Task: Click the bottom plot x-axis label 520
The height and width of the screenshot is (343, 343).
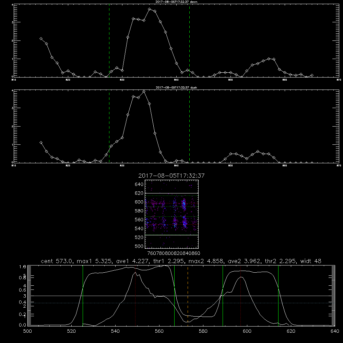Action: tap(71, 331)
